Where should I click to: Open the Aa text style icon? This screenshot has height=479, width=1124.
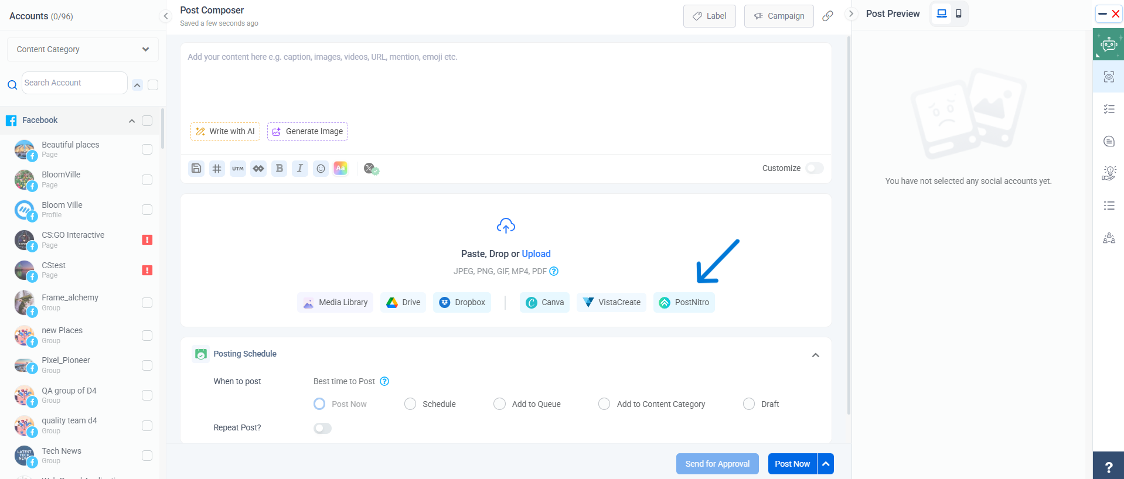pos(340,169)
